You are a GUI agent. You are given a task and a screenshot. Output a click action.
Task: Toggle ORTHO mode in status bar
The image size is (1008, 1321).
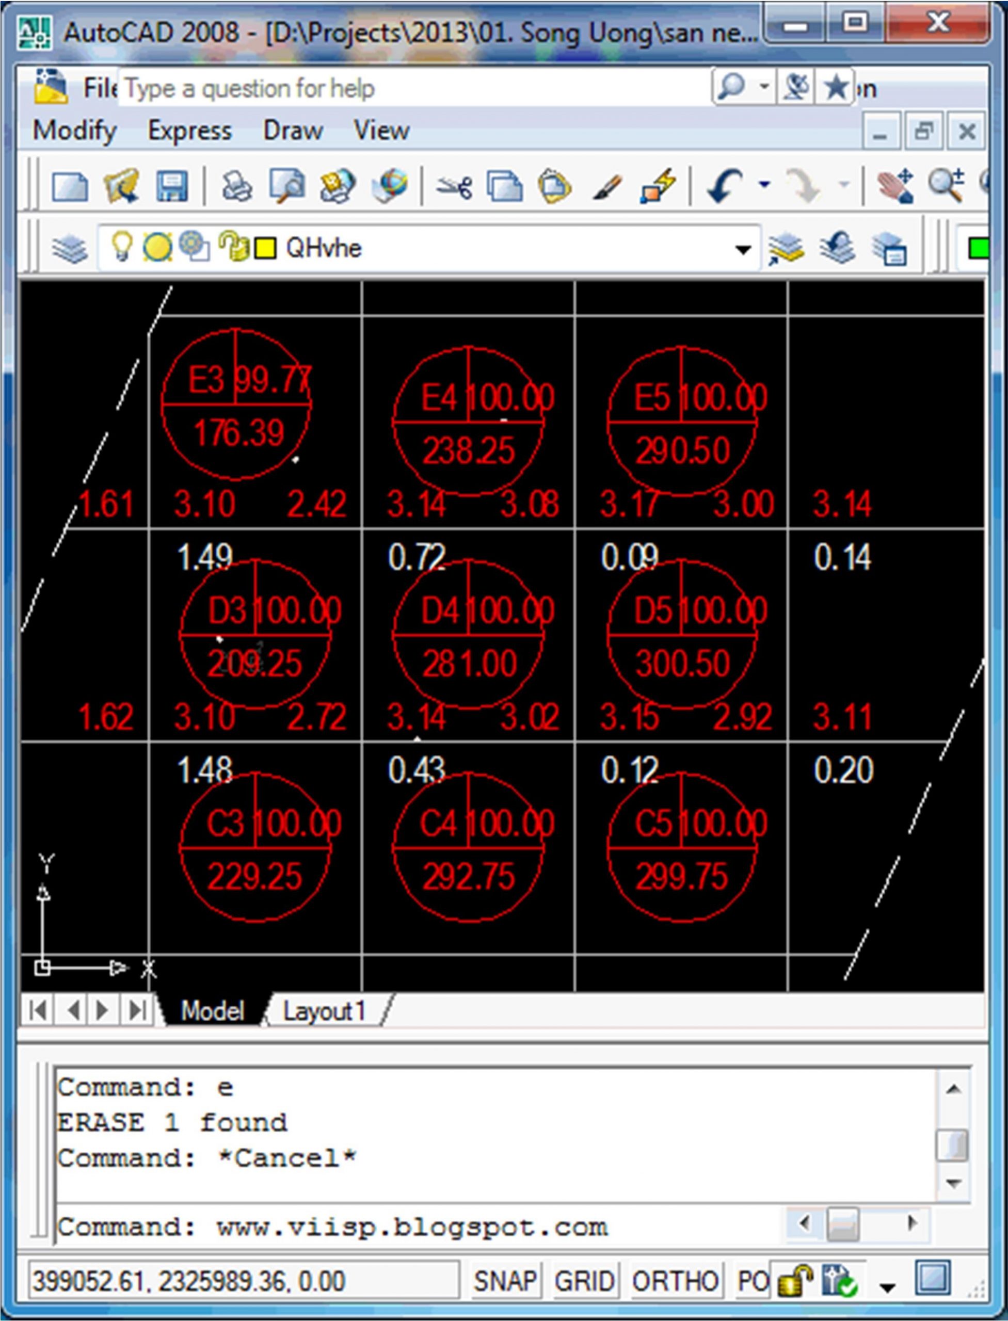pyautogui.click(x=675, y=1282)
